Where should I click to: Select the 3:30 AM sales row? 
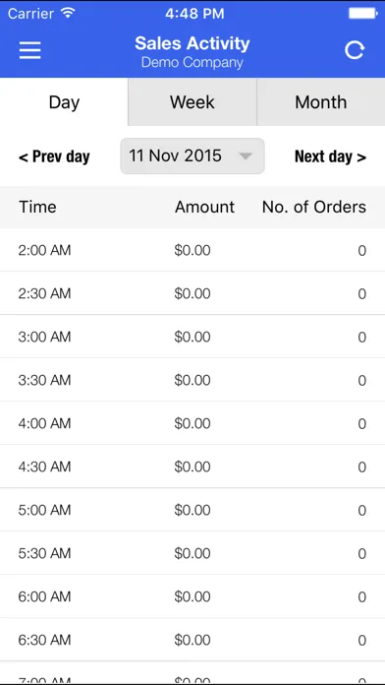point(192,380)
